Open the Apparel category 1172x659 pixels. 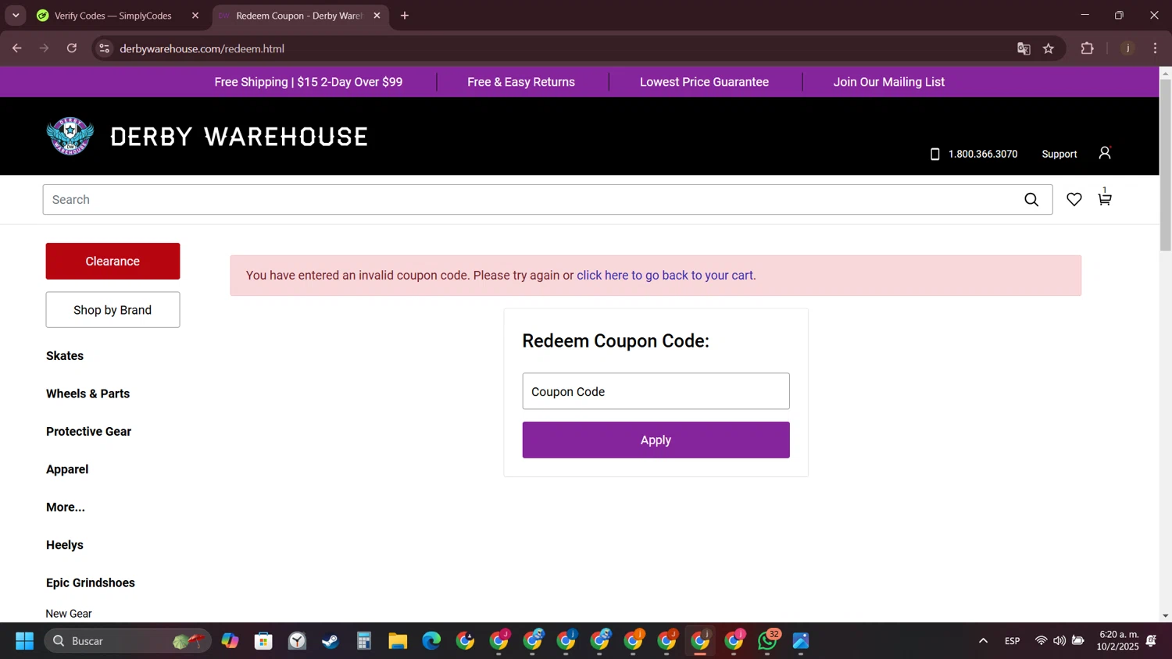tap(67, 469)
